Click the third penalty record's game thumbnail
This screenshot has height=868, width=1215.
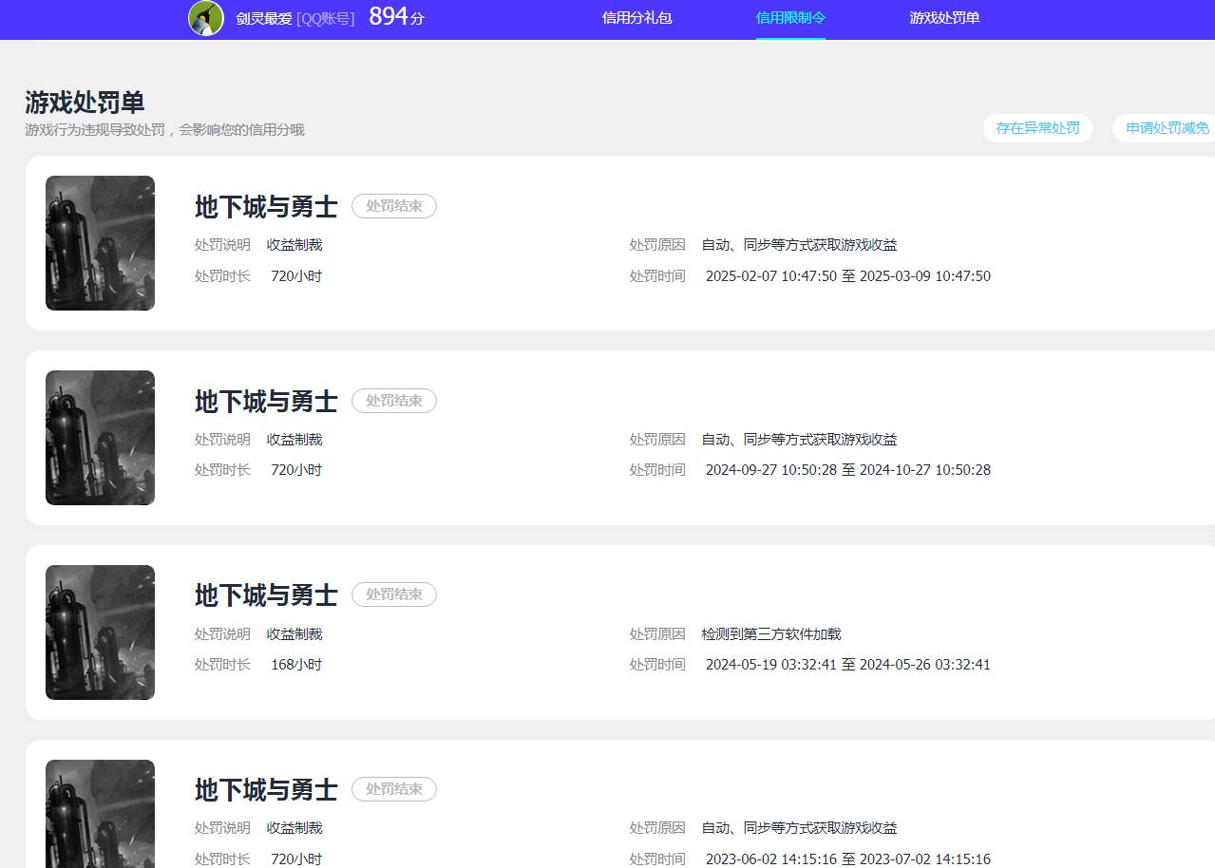click(100, 632)
